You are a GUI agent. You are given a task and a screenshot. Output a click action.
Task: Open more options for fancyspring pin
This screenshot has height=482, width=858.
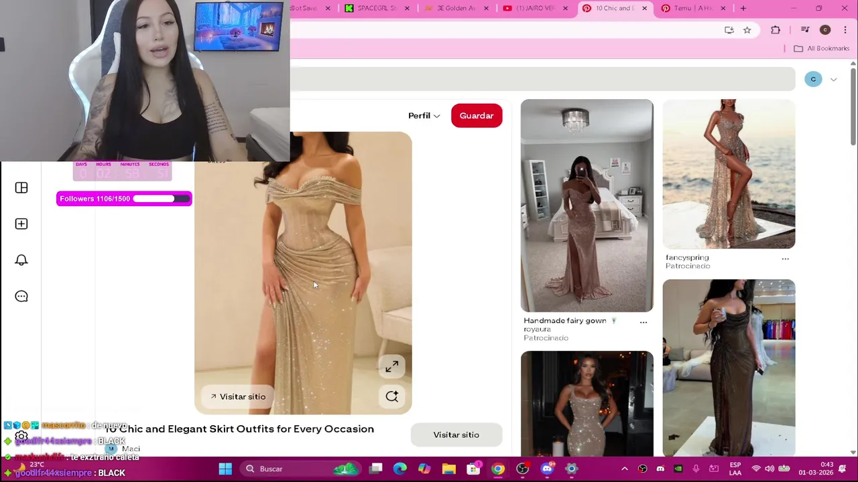(x=785, y=258)
